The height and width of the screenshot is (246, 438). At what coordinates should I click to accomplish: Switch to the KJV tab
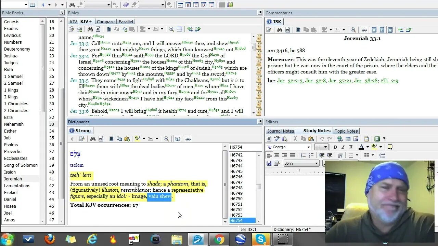coord(74,22)
